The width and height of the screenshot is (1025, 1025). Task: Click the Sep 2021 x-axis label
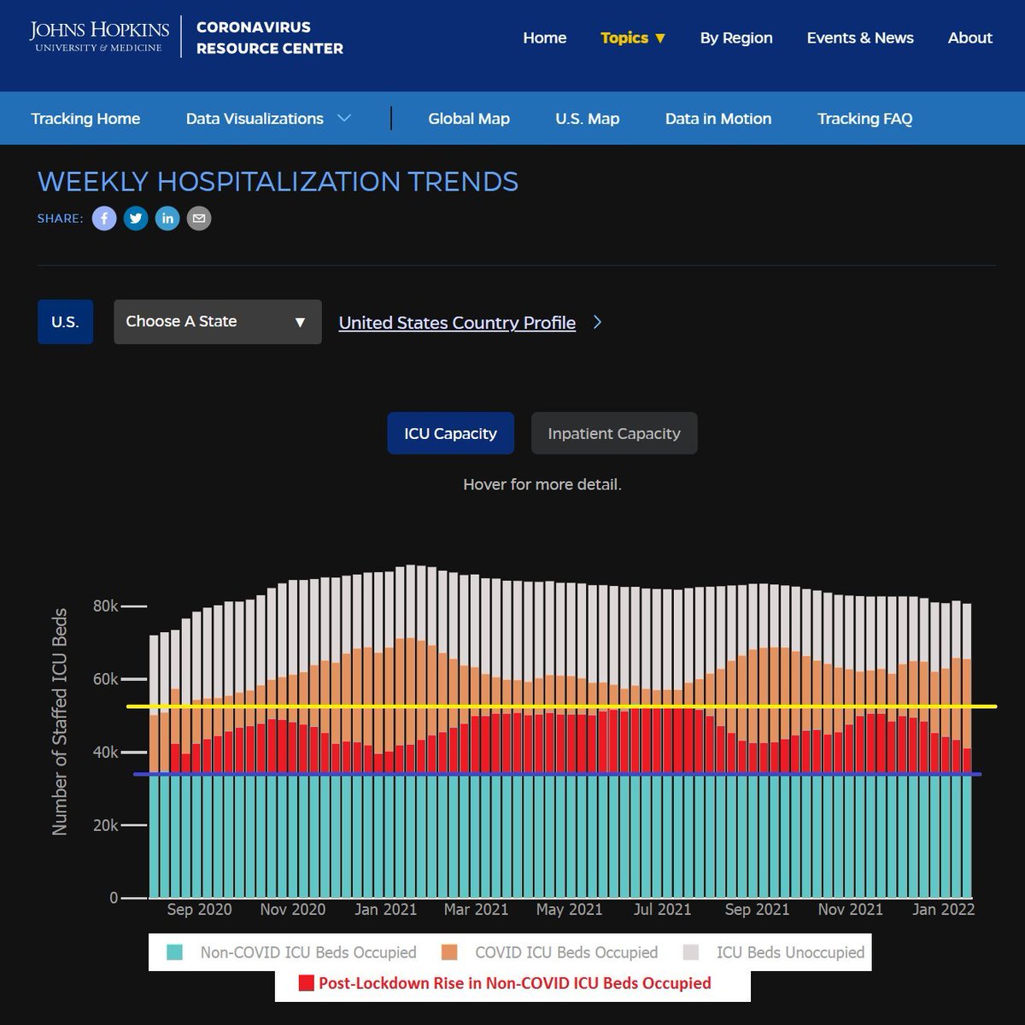click(757, 910)
